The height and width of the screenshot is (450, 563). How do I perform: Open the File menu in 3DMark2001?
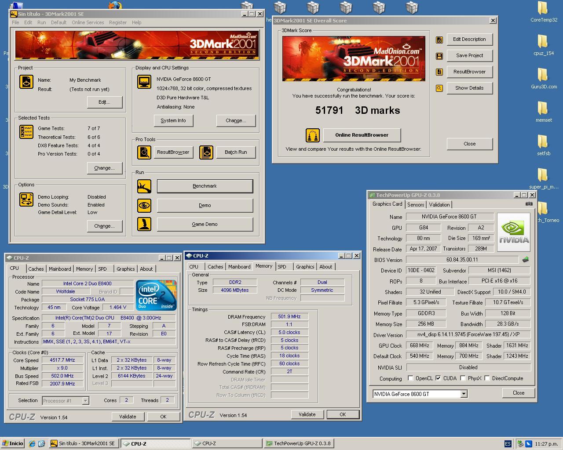pos(15,22)
